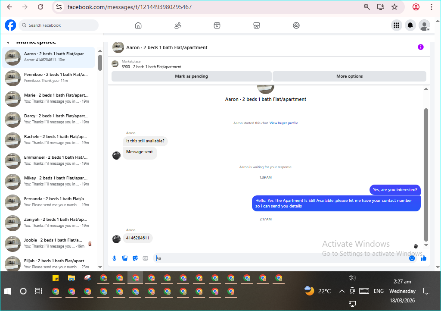
Task: Open the Facebook menu grid icon
Action: (397, 25)
